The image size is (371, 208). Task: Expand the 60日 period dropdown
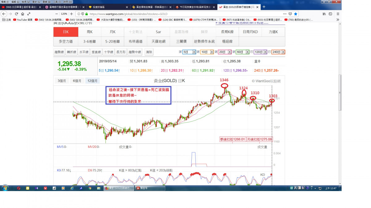[247, 52]
